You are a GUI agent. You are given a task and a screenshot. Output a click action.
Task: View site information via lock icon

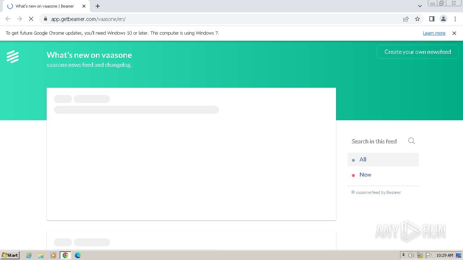[45, 19]
